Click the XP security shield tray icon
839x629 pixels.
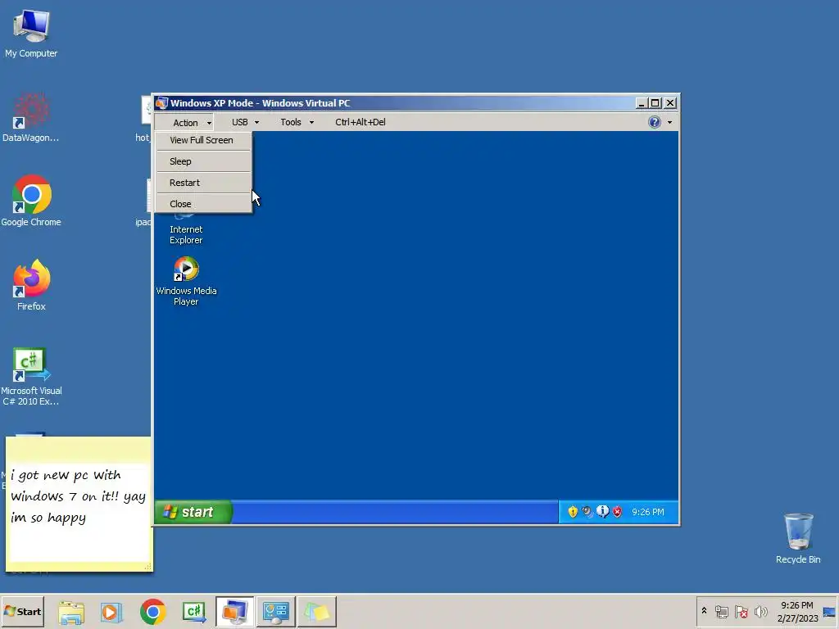point(573,512)
